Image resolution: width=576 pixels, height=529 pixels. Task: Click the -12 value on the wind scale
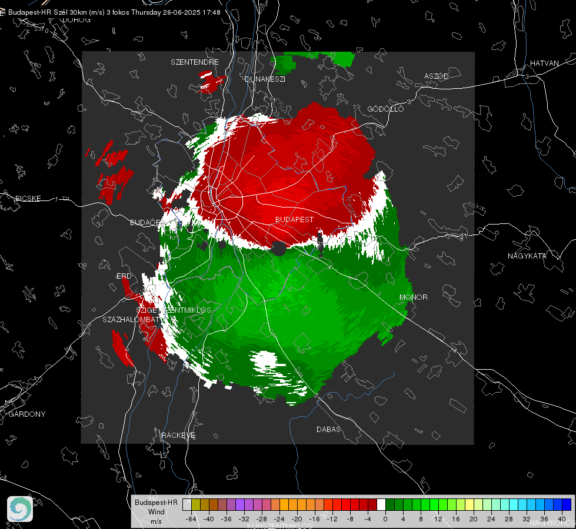[x=332, y=519]
